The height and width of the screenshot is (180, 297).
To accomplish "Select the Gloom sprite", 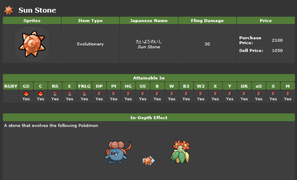I will [118, 152].
